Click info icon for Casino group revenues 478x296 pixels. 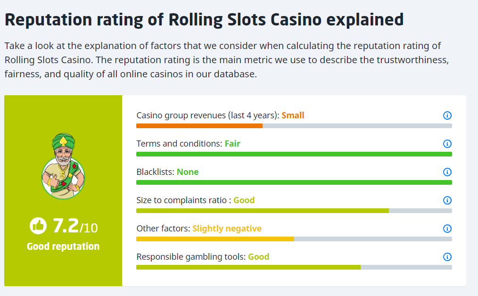[x=447, y=115]
